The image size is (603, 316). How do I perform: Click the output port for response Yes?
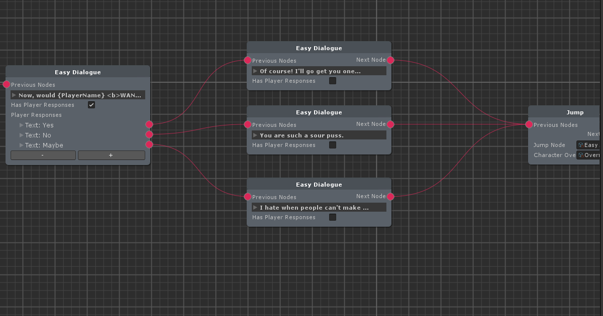click(x=149, y=124)
